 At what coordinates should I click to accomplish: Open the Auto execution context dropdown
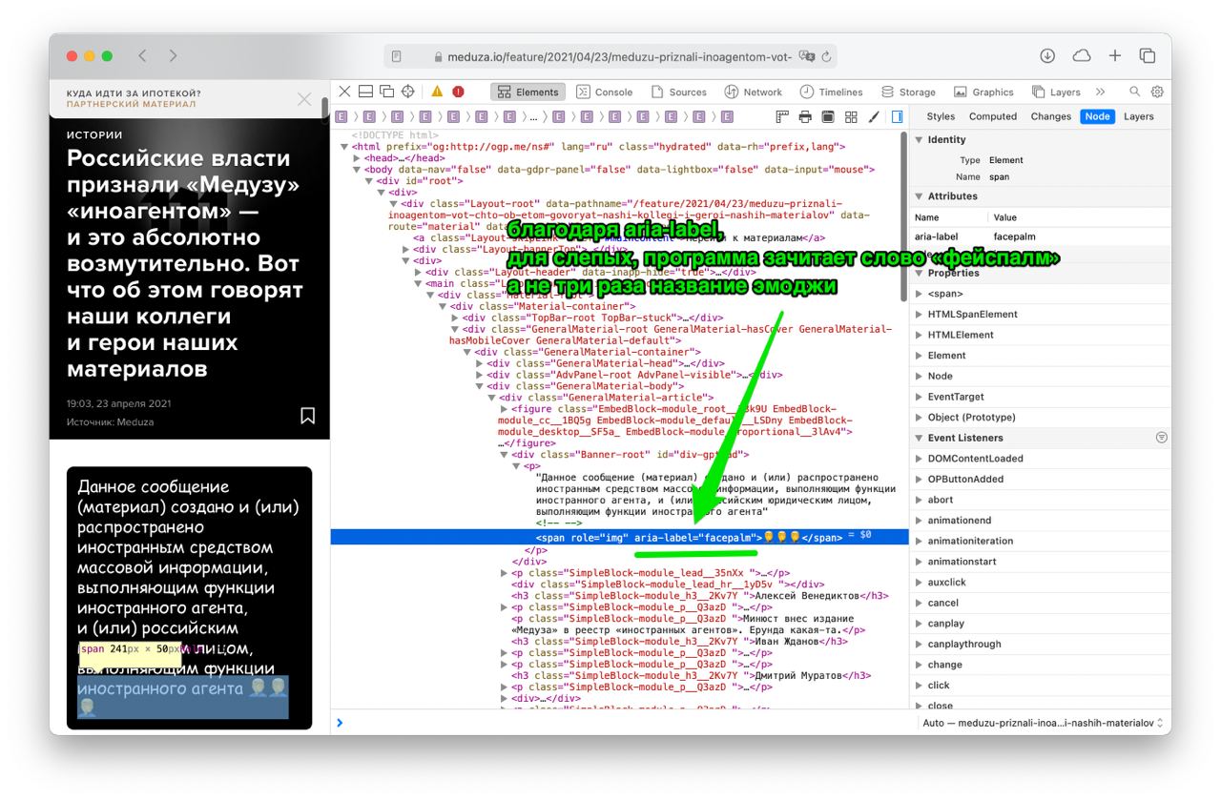point(1044,723)
